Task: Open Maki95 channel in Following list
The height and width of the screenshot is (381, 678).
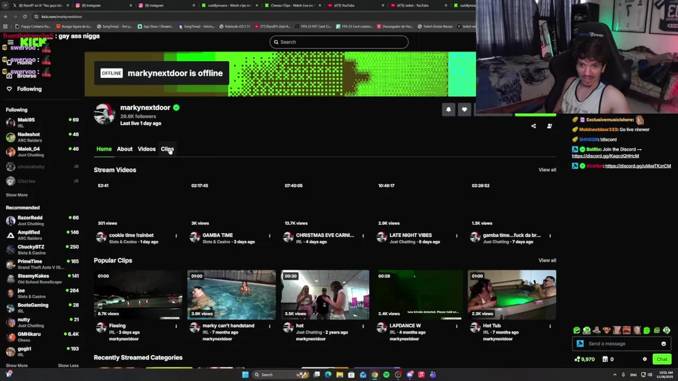Action: tap(42, 122)
